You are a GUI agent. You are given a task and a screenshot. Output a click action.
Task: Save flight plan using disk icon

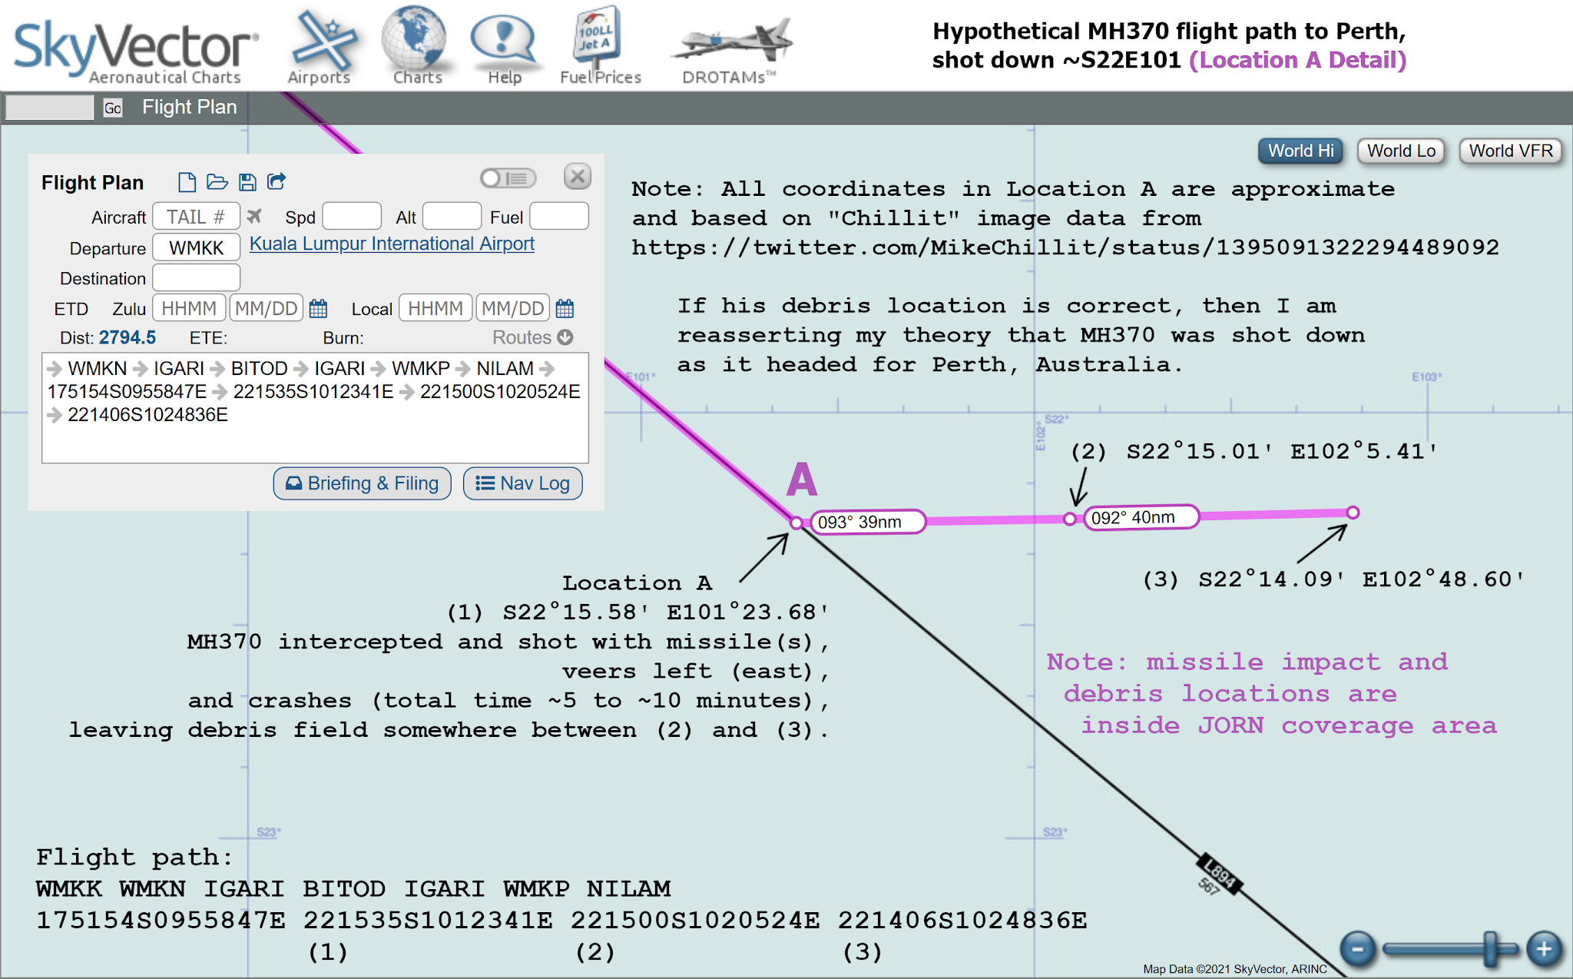click(247, 181)
